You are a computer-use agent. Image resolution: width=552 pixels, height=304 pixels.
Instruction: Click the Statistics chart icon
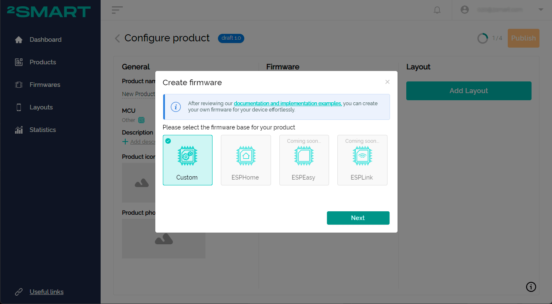coord(19,130)
